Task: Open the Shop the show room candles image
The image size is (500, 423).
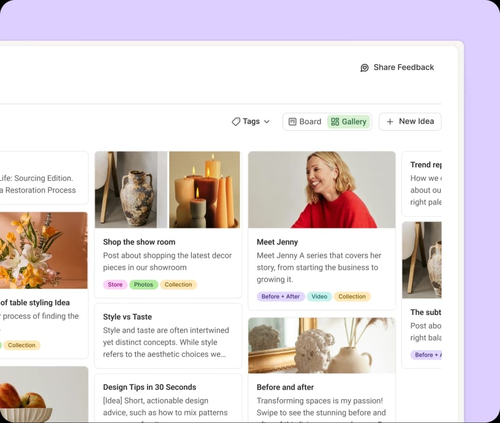Action: [205, 190]
